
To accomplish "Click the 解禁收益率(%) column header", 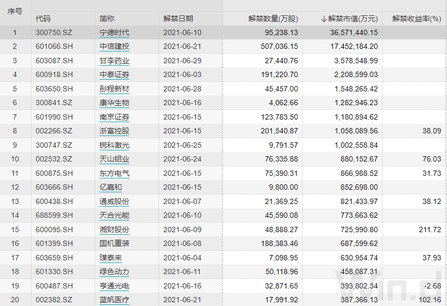I will tap(417, 19).
